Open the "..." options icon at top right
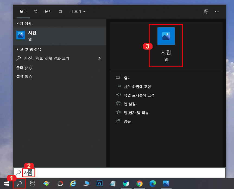This screenshot has width=234, height=189. pyautogui.click(x=217, y=11)
